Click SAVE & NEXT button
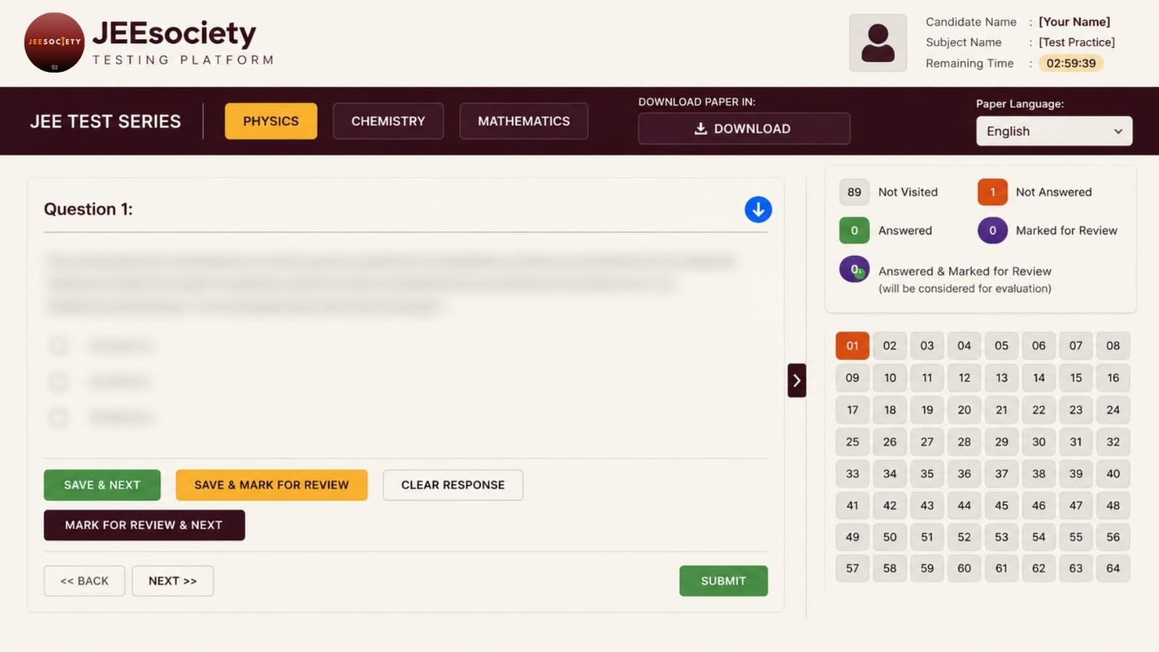This screenshot has height=652, width=1159. point(102,484)
